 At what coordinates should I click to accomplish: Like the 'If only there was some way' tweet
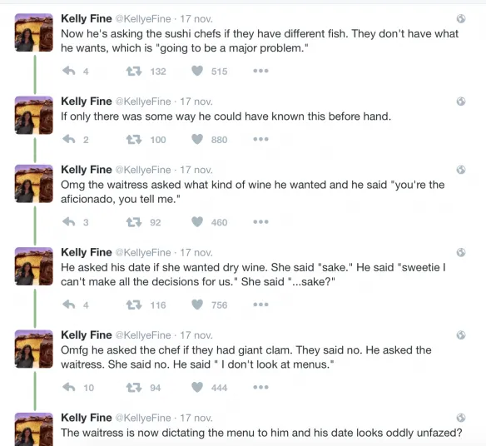click(197, 139)
